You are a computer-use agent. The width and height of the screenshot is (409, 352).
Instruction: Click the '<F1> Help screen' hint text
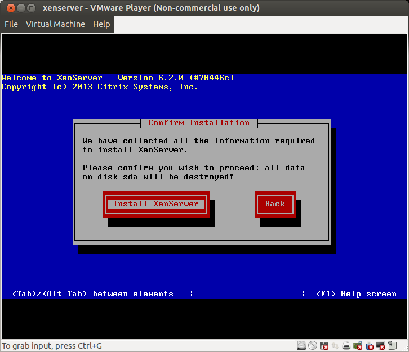click(x=356, y=294)
